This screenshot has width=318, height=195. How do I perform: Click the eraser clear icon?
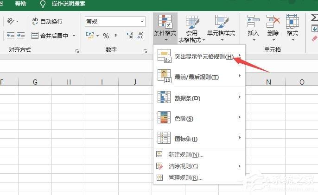[315, 38]
